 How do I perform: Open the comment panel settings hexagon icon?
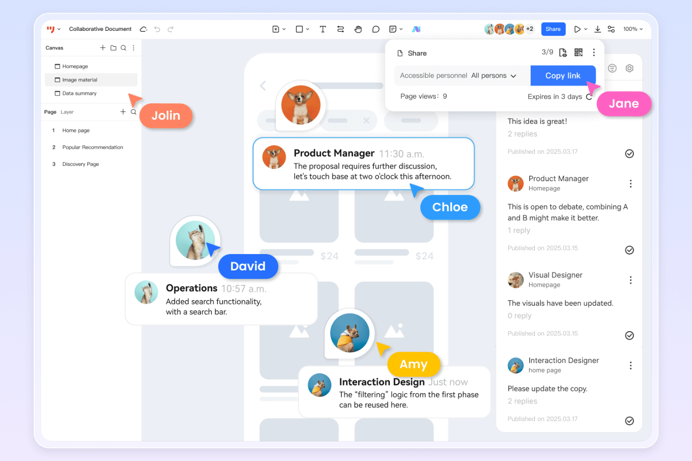pos(629,68)
